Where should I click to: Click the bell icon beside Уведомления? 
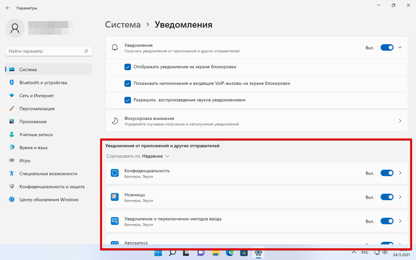[115, 47]
